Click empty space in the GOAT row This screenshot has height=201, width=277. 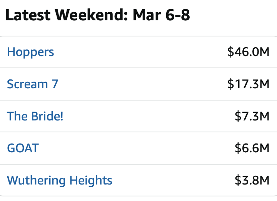click(x=136, y=148)
